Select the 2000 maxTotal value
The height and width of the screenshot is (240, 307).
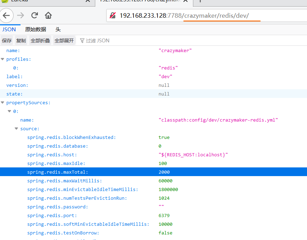pos(164,172)
